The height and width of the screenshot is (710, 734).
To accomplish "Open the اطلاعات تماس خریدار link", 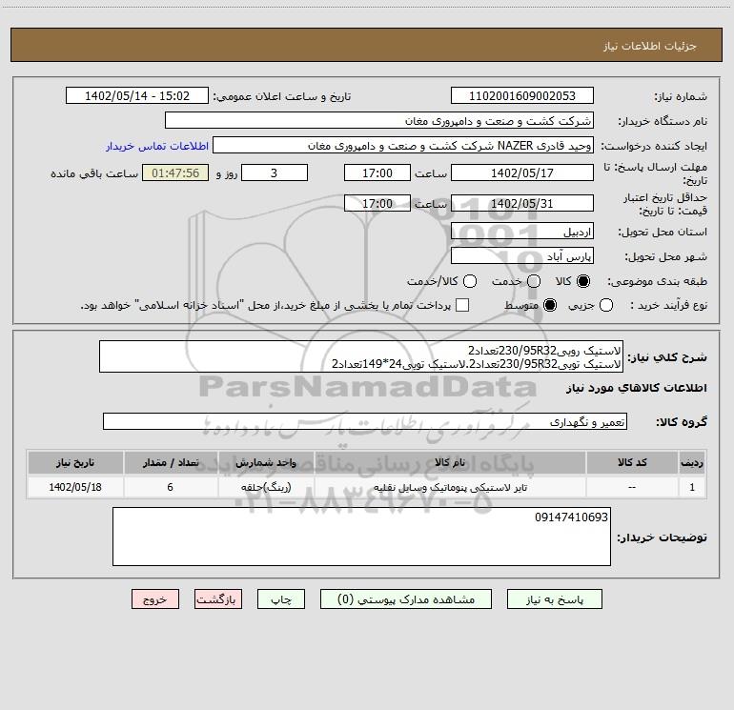I will click(157, 146).
